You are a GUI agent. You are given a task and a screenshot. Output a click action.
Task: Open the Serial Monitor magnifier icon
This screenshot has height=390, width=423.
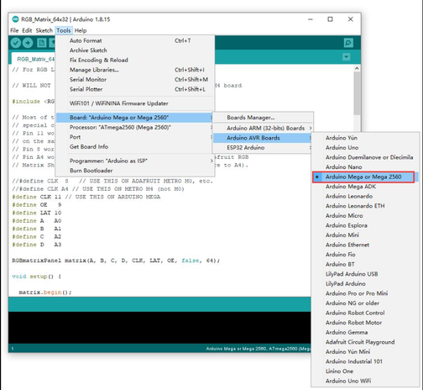[348, 43]
